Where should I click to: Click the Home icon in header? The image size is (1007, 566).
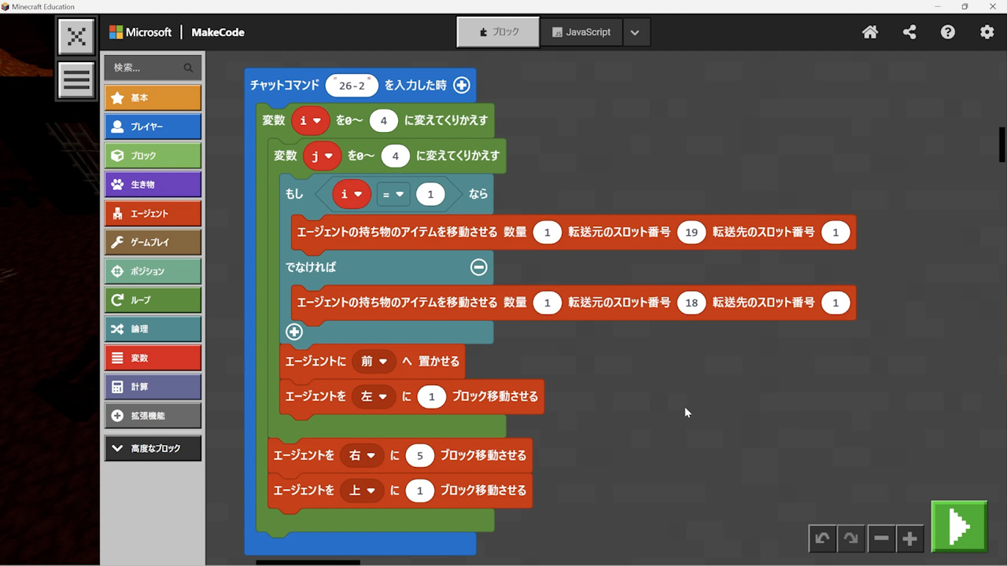[x=870, y=32]
